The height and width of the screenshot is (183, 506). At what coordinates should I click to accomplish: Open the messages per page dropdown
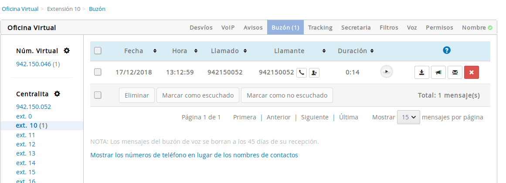click(408, 117)
